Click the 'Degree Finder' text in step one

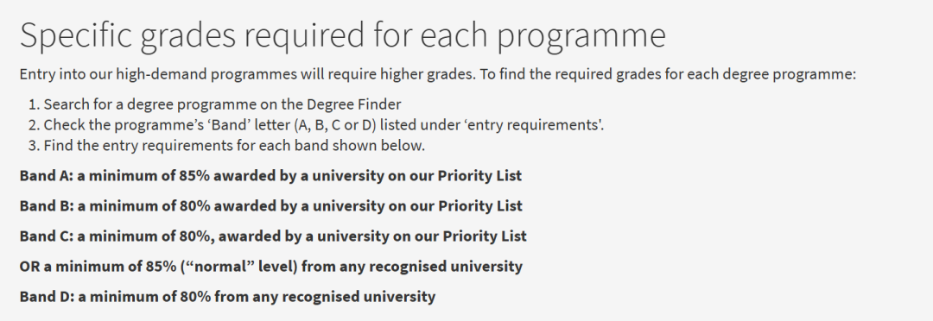click(x=354, y=104)
